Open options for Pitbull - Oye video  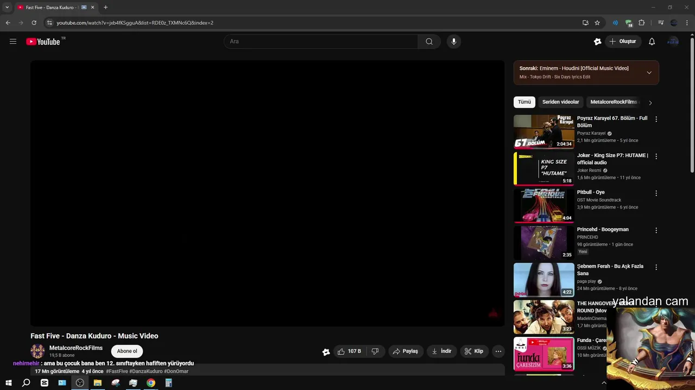point(656,193)
